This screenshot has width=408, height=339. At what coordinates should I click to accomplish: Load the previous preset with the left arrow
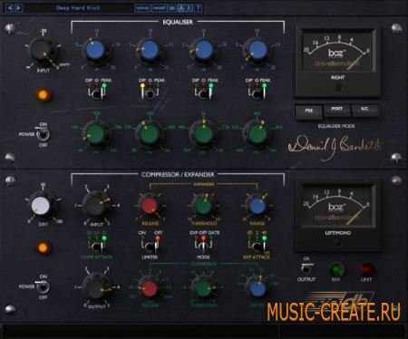click(9, 8)
